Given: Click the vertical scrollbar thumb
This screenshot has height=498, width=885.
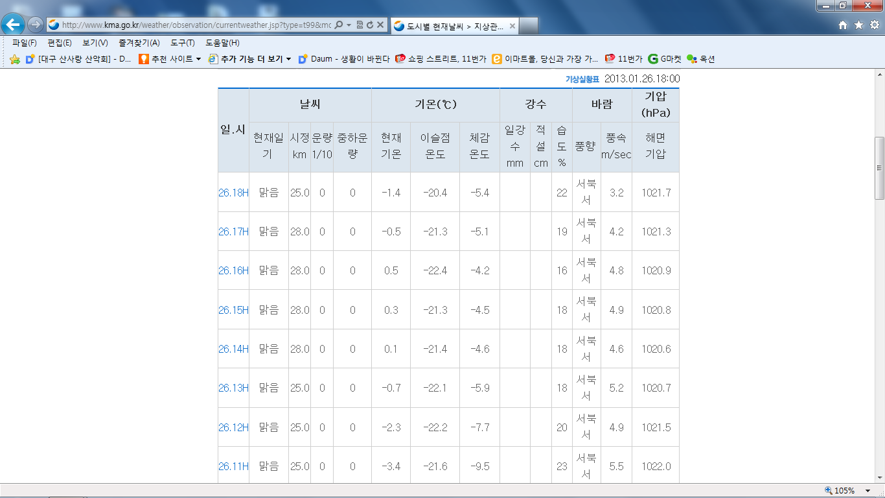Looking at the screenshot, I should click(x=879, y=167).
